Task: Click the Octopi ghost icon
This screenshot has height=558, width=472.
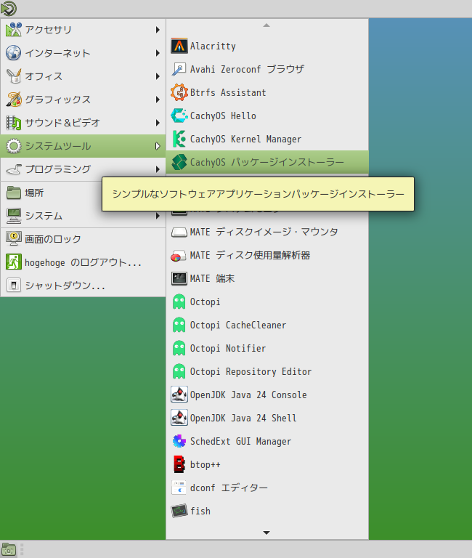Action: click(179, 302)
